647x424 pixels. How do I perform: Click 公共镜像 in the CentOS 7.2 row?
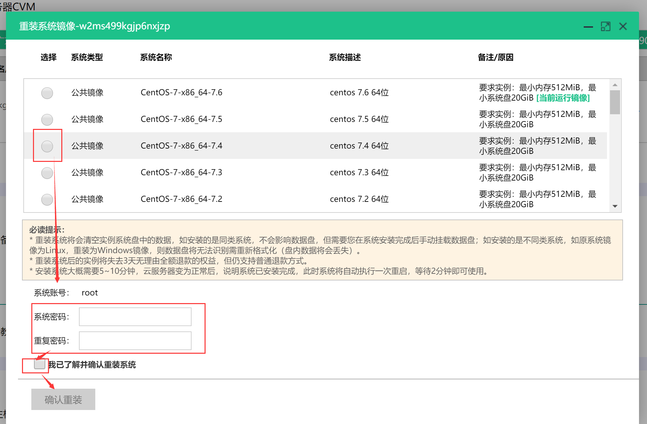click(x=88, y=199)
